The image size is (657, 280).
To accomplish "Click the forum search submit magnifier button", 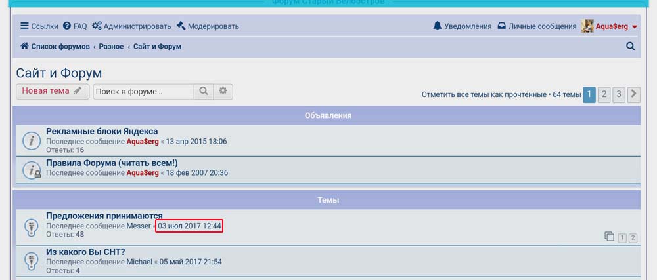I will (x=204, y=91).
